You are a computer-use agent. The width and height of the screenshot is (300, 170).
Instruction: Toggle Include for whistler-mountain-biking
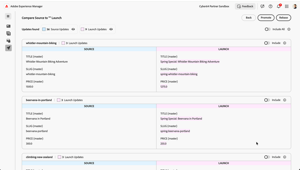tap(267, 43)
